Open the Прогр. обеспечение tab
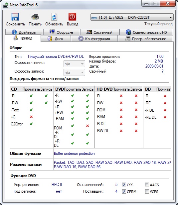178x205 pixels. click(x=145, y=39)
